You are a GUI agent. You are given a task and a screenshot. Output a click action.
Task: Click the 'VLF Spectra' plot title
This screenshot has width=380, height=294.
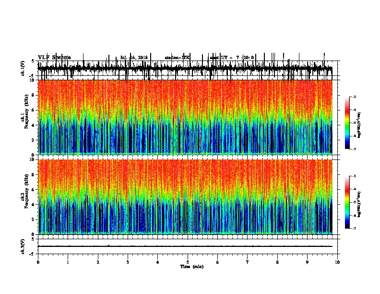click(54, 58)
